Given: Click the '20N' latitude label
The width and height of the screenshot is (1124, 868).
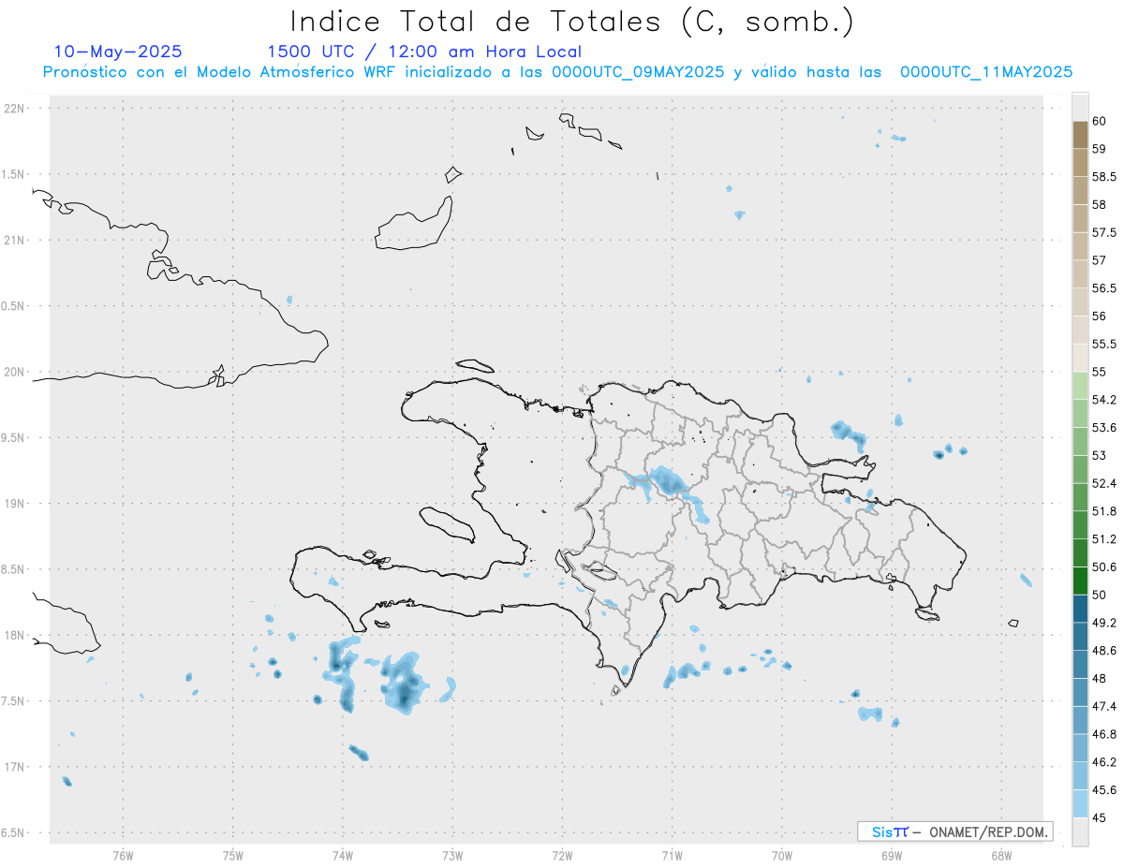Looking at the screenshot, I should pyautogui.click(x=14, y=372).
